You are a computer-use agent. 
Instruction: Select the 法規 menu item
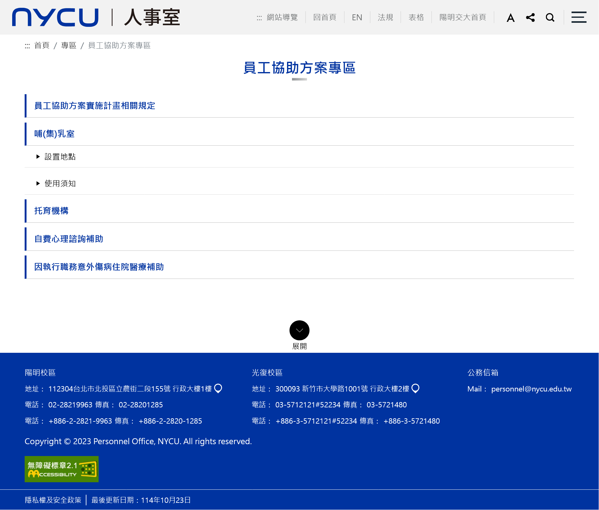385,17
